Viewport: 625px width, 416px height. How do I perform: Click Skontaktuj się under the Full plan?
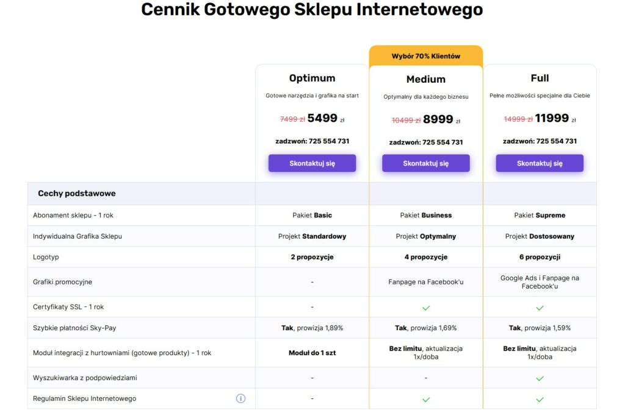(540, 163)
